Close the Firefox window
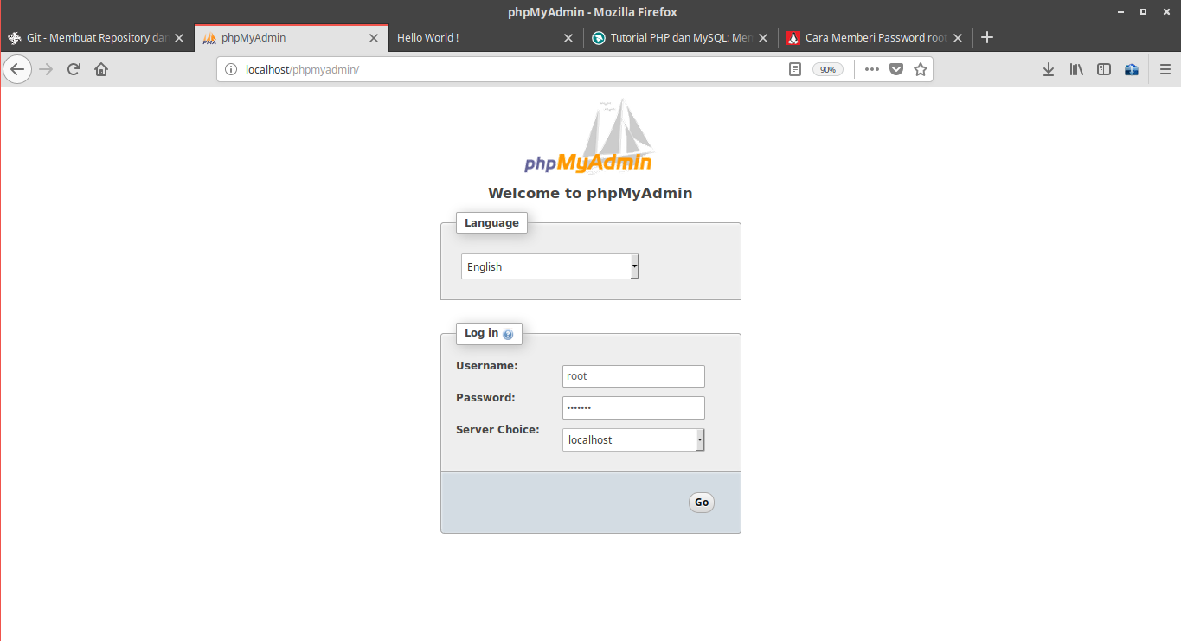Viewport: 1181px width, 641px height. pyautogui.click(x=1166, y=12)
